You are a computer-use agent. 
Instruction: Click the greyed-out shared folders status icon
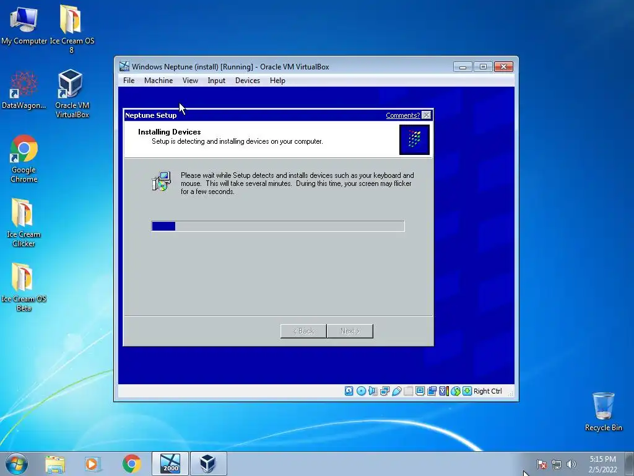[409, 390]
